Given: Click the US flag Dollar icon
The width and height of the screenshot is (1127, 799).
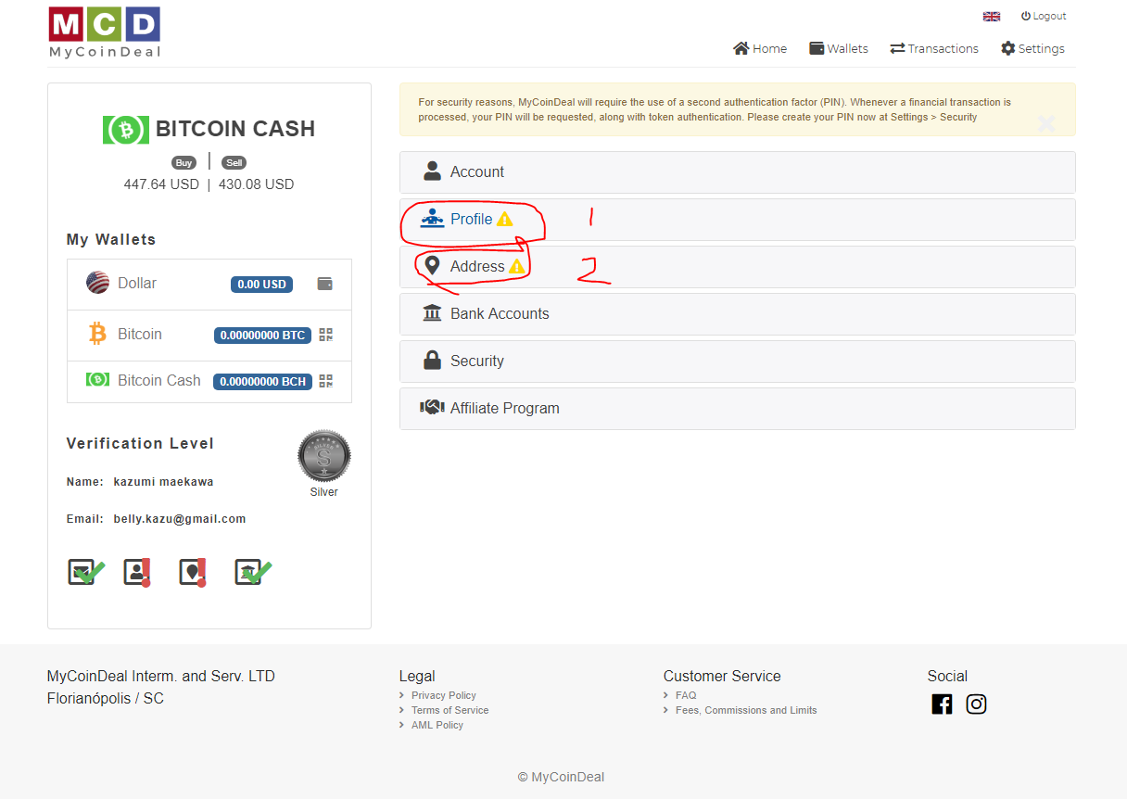Looking at the screenshot, I should (x=97, y=283).
